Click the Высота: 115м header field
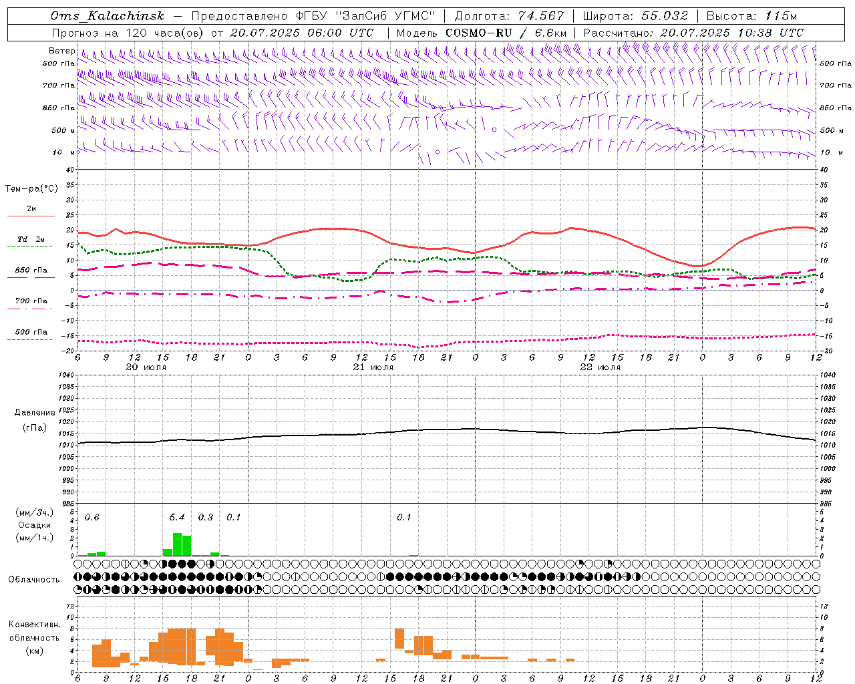Viewport: 855px width, 684px height. click(x=751, y=16)
